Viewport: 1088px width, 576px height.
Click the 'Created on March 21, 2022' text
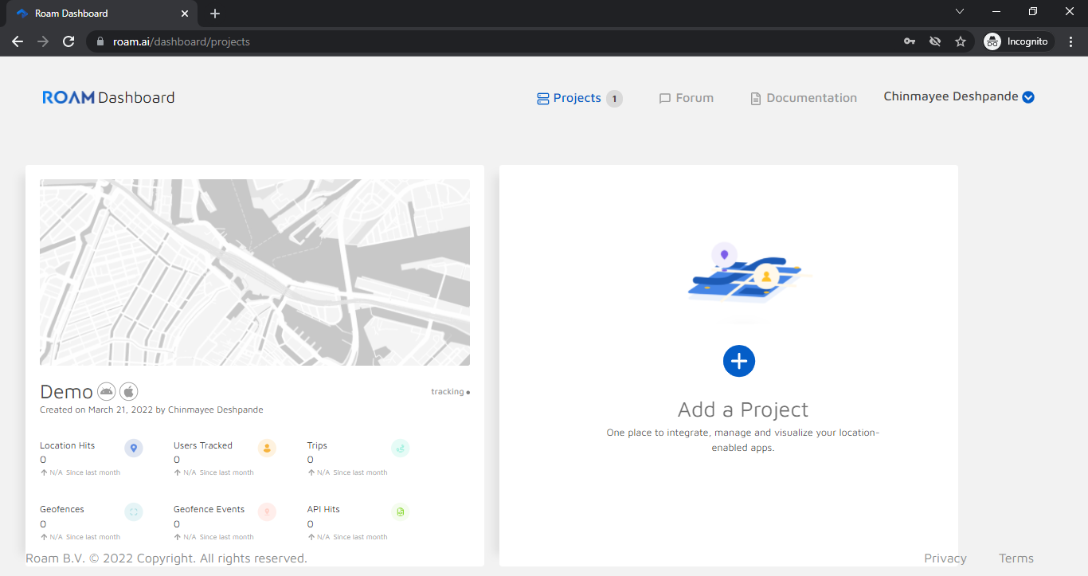[x=151, y=409]
